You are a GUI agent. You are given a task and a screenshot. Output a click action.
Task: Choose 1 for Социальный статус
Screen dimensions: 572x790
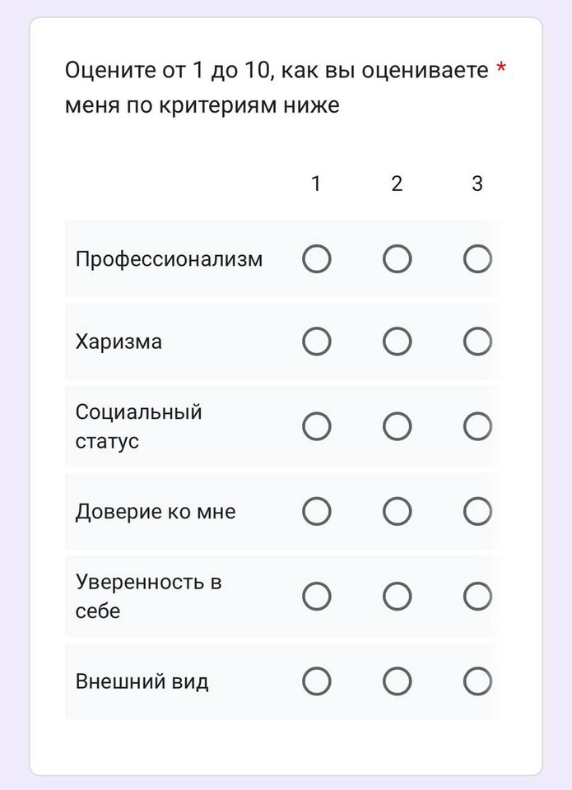point(317,426)
